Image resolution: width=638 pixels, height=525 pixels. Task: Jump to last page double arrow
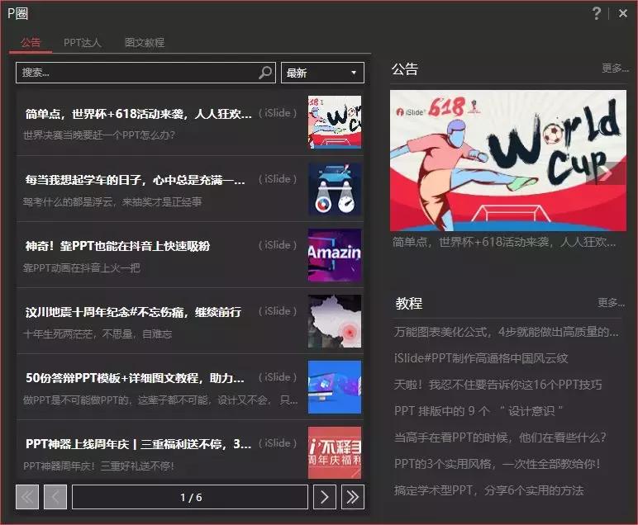(352, 497)
